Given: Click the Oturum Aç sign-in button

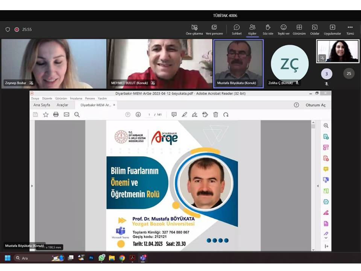Looking at the screenshot, I should [315, 105].
